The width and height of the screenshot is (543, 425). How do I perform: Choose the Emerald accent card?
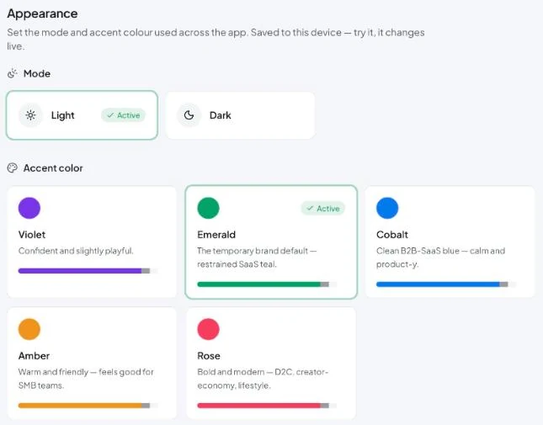point(271,242)
